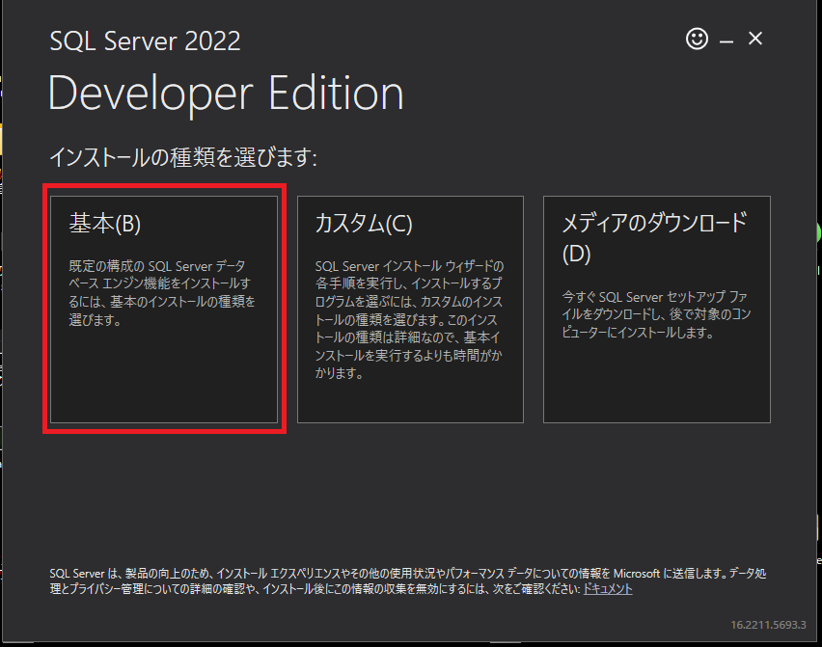
Task: Click the red-highlighted basic install card
Action: pos(164,309)
